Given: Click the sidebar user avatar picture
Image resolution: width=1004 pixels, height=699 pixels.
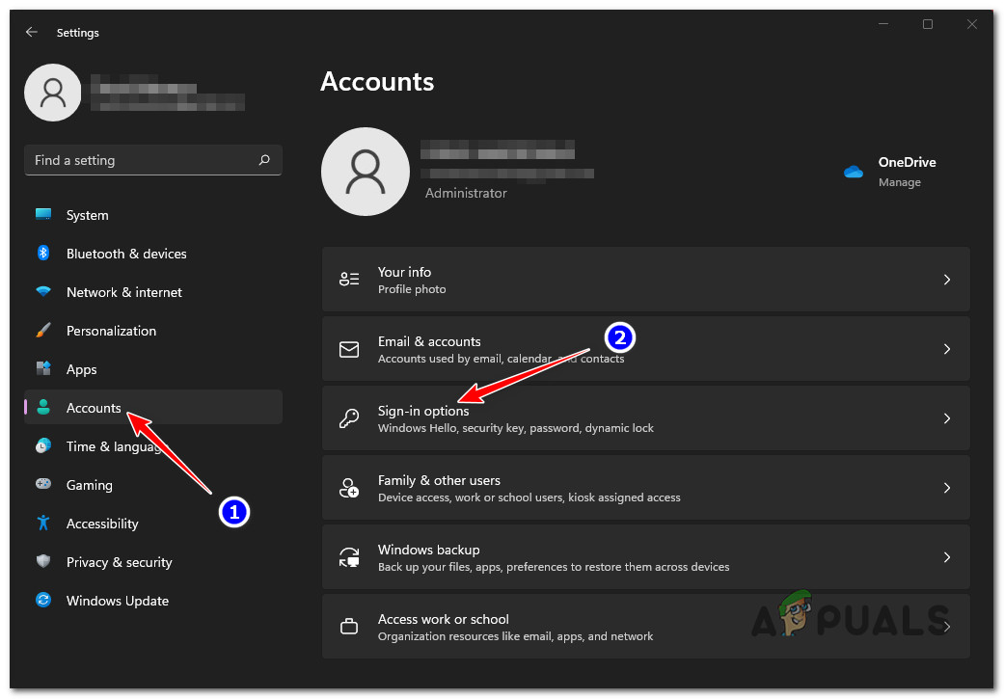Looking at the screenshot, I should click(x=52, y=93).
